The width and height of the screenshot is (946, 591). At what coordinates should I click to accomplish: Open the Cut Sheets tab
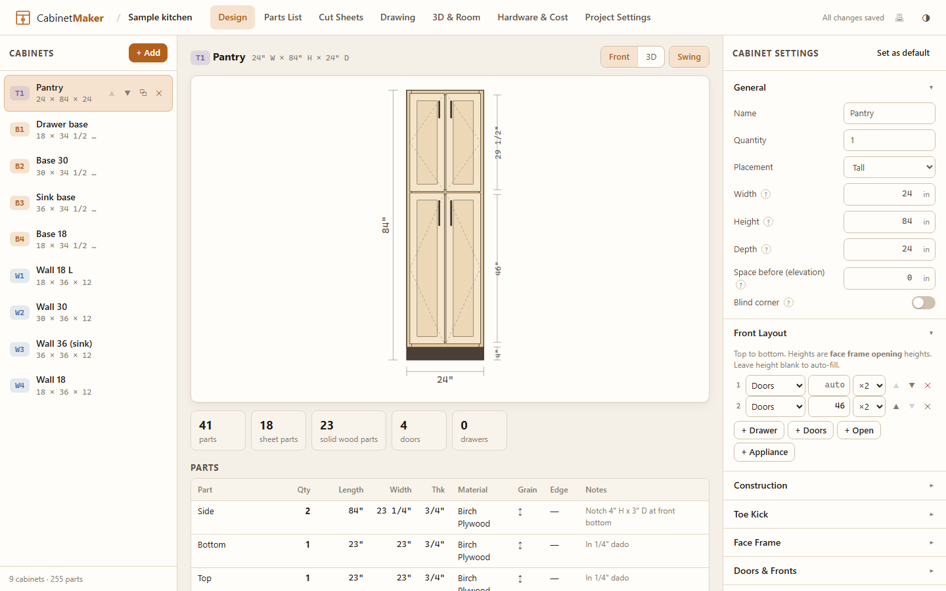(x=341, y=18)
